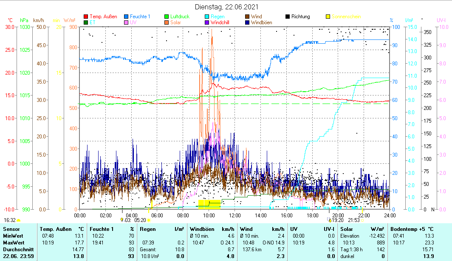This screenshot has width=452, height=261.
Task: Click the 12:00 time axis label
Action: click(234, 215)
